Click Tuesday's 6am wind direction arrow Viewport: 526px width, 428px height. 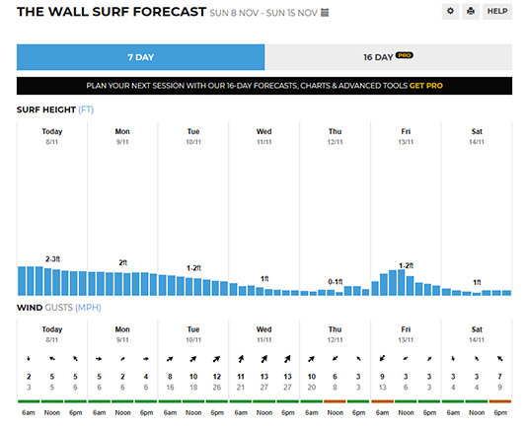(170, 359)
